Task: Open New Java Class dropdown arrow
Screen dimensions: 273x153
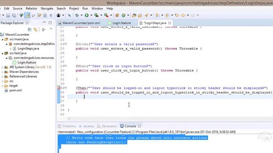Action: click(x=128, y=15)
